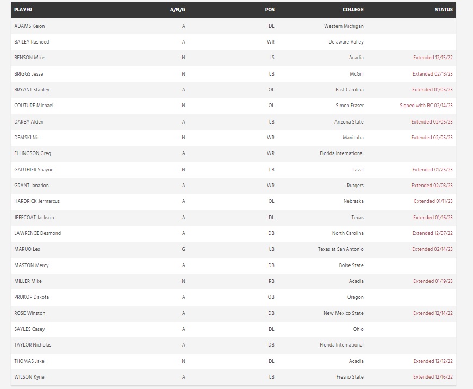Viewport: 473px width, 389px height.
Task: Click ELLINGSON Greg's name
Action: click(33, 153)
